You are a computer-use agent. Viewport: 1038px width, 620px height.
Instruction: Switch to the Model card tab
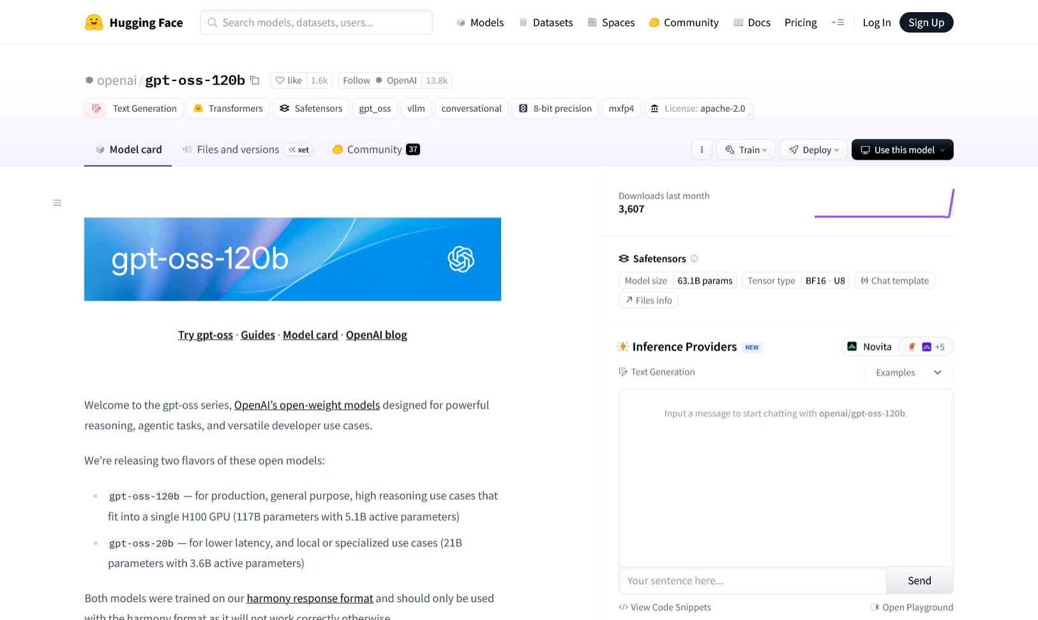[128, 149]
